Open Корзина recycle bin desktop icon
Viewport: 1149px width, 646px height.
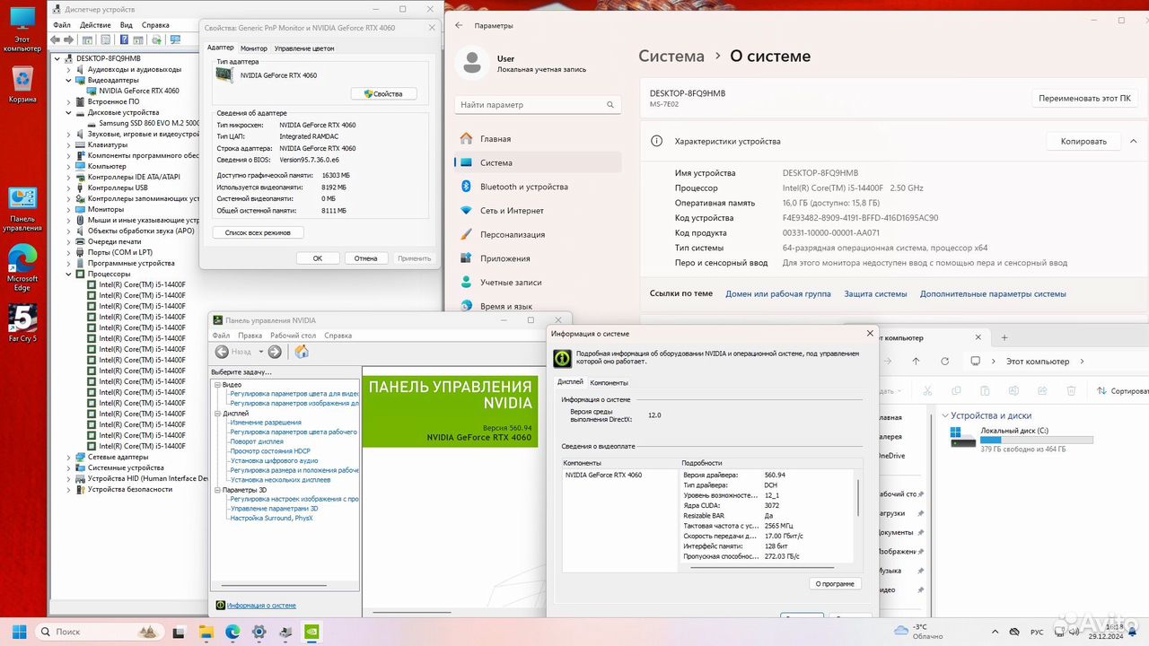point(22,85)
